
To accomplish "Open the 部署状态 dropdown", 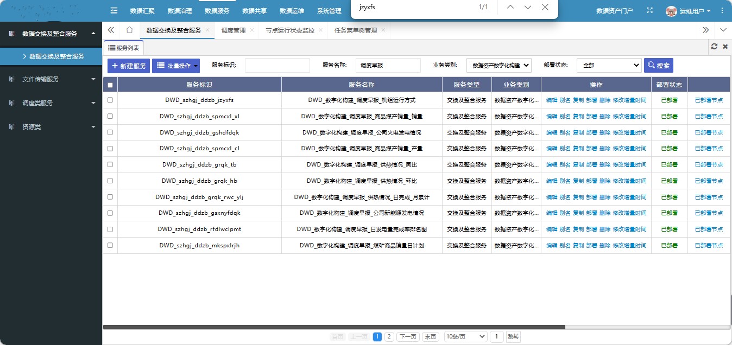I will tap(609, 65).
